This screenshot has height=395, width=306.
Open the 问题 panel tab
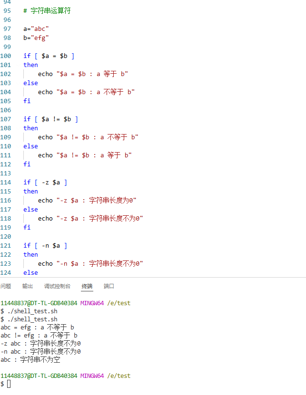(x=6, y=286)
